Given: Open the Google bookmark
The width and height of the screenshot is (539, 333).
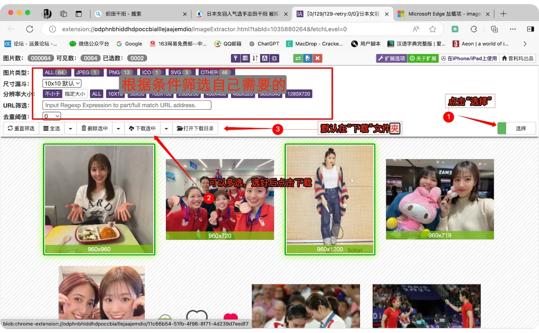Looking at the screenshot, I should (129, 44).
